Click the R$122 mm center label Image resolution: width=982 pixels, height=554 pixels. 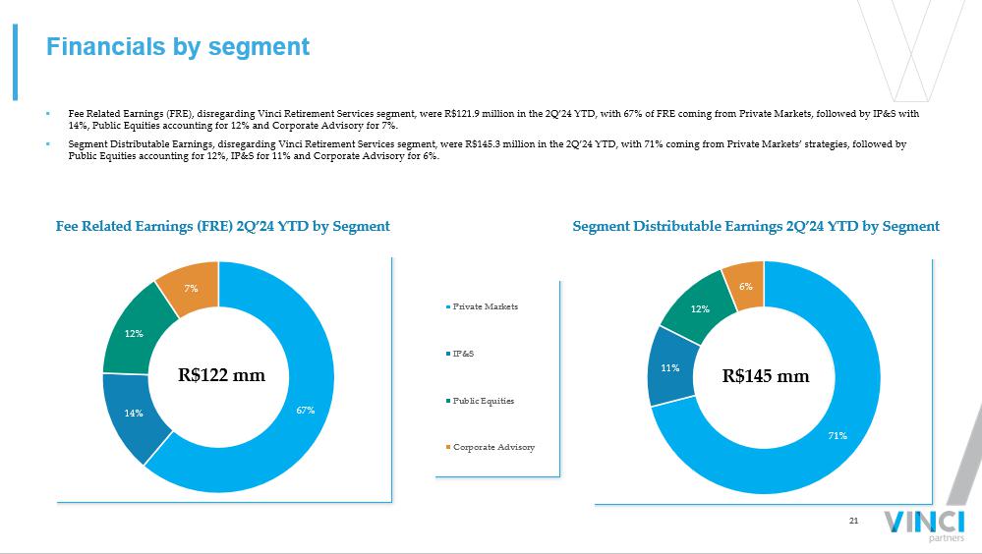pos(222,375)
